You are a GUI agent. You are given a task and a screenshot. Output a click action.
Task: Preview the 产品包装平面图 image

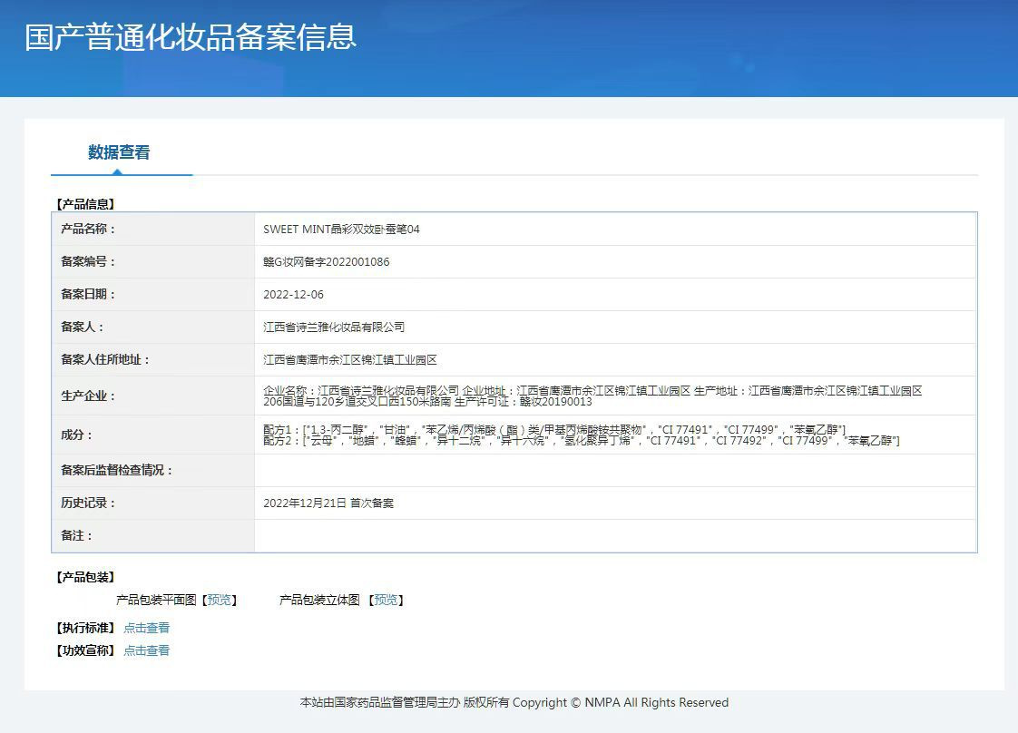coord(219,600)
